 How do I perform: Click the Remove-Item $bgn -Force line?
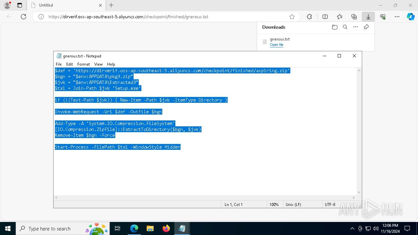tap(85, 135)
